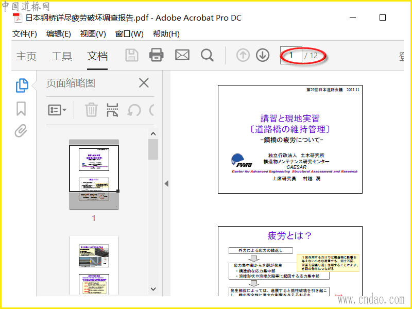Open the 帮助(H) menu
The height and width of the screenshot is (309, 412).
(x=166, y=34)
